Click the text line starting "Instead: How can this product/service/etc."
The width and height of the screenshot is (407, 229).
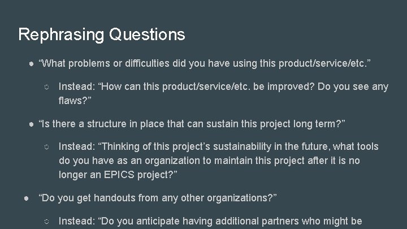coord(223,87)
